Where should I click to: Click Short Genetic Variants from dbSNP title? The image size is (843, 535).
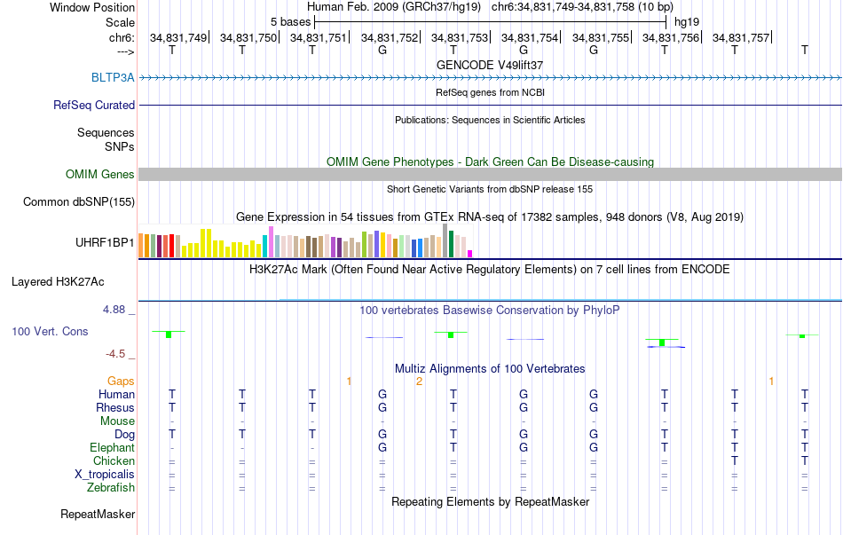[490, 189]
